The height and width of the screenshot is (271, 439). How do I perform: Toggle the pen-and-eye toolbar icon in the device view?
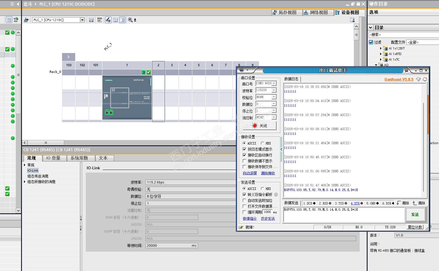(x=108, y=20)
